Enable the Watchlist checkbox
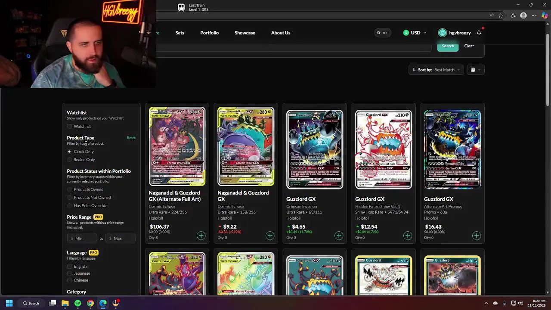 point(69,126)
